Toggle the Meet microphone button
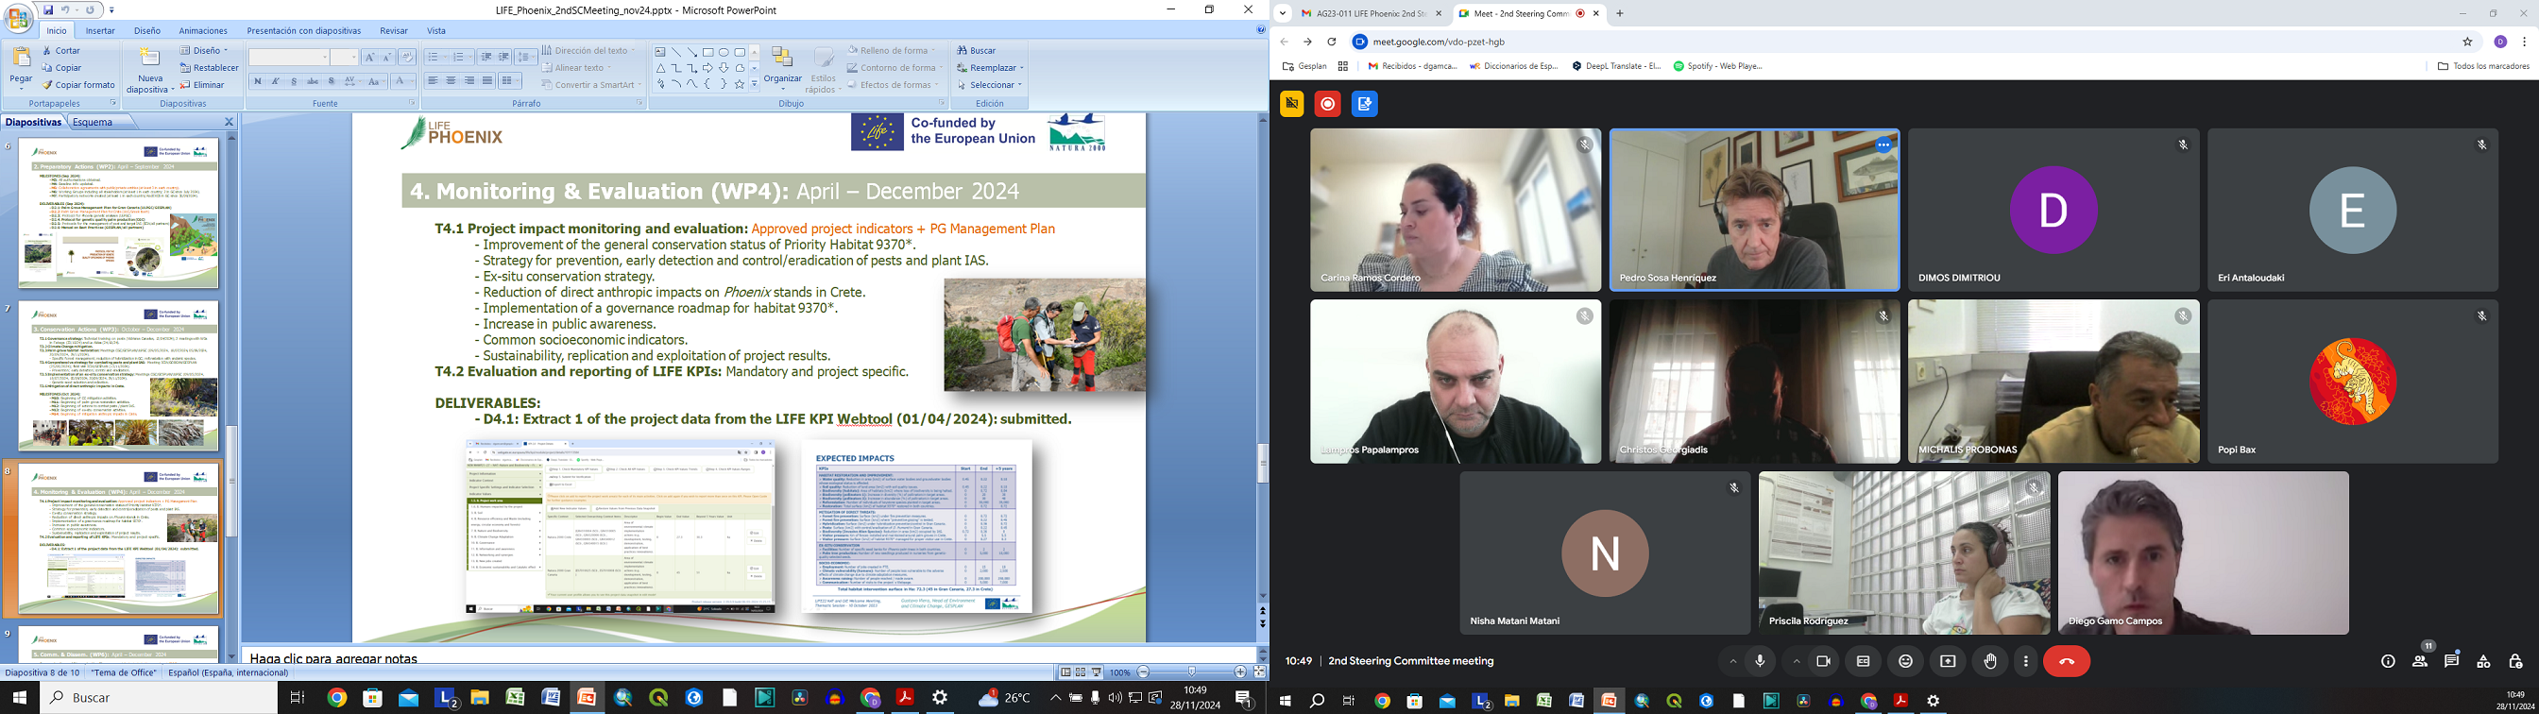This screenshot has height=714, width=2539. coord(1761,662)
